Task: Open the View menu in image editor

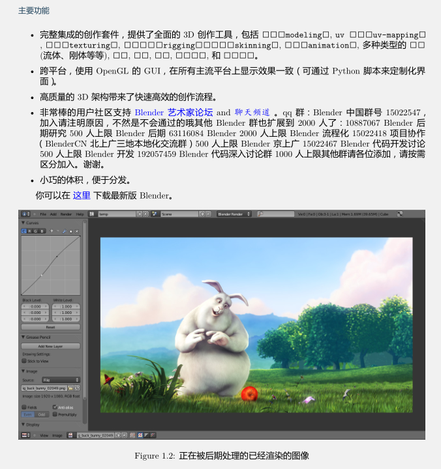Action: click(44, 436)
